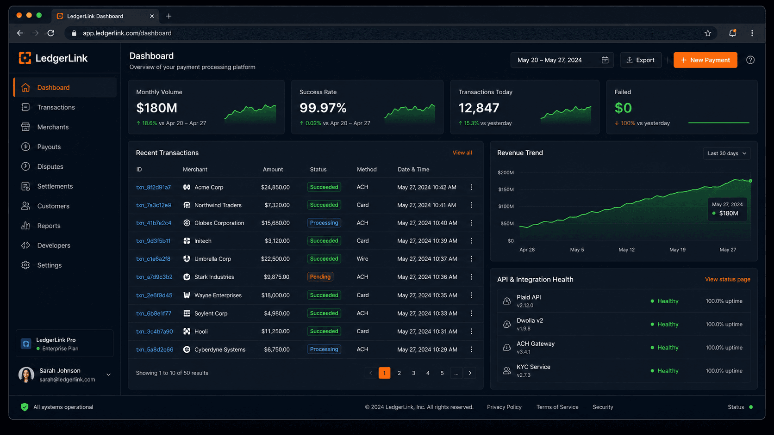This screenshot has height=435, width=774.
Task: Click Sarah Johnson's avatar photo
Action: coord(26,375)
